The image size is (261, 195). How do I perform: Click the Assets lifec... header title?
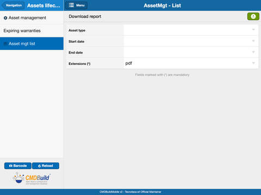43,5
